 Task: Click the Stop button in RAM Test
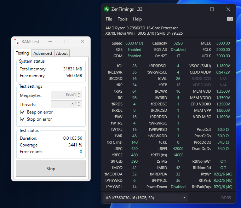pyautogui.click(x=51, y=168)
